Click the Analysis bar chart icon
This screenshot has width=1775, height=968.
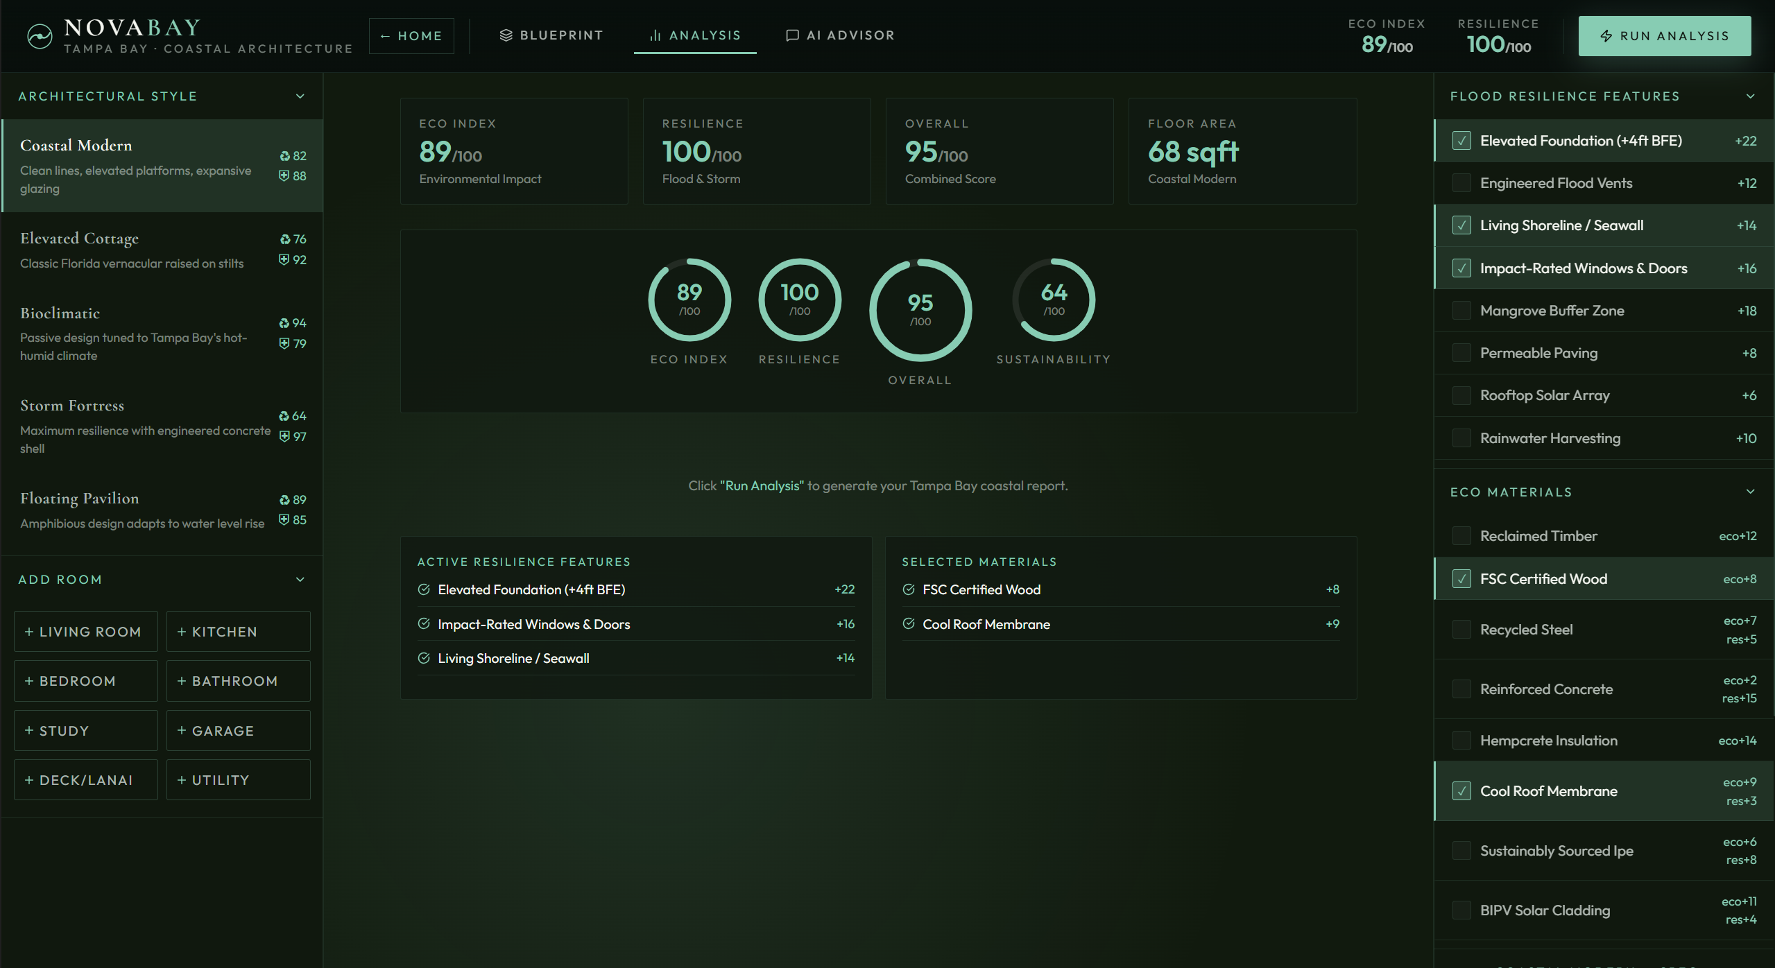(x=655, y=35)
